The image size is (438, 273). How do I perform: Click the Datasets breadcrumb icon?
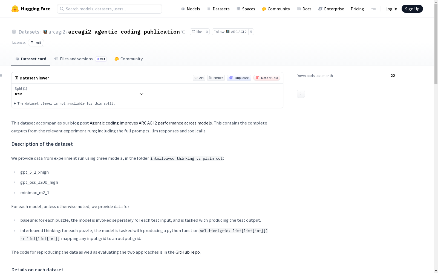pos(14,32)
